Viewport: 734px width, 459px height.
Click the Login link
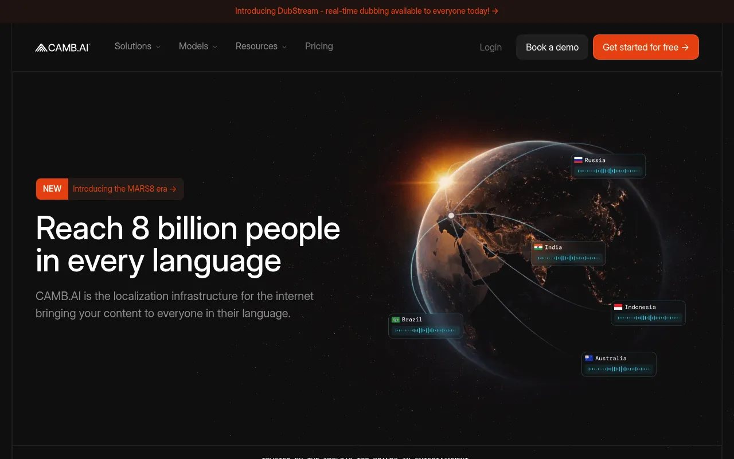coord(491,48)
